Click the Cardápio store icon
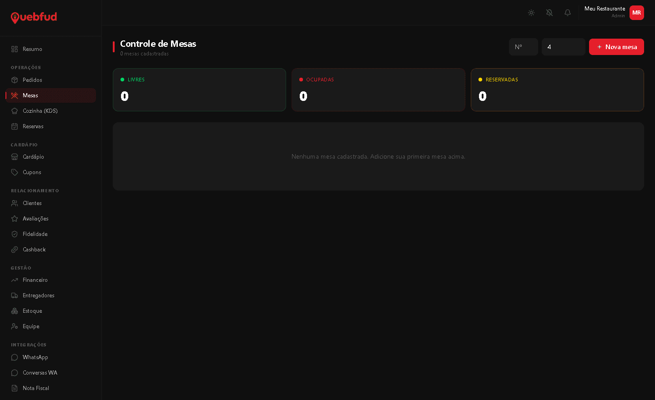The height and width of the screenshot is (400, 655). pos(15,157)
